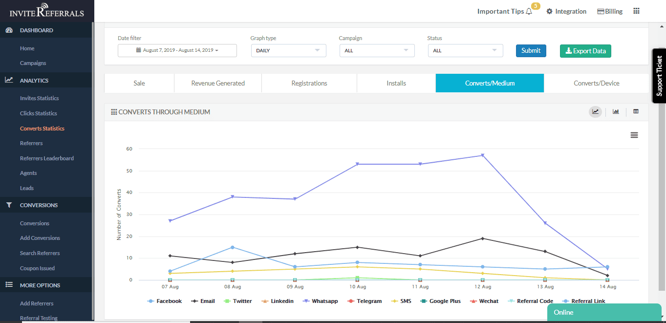This screenshot has height=323, width=666.
Task: Toggle Whatsapp series in chart legend
Action: coord(324,301)
